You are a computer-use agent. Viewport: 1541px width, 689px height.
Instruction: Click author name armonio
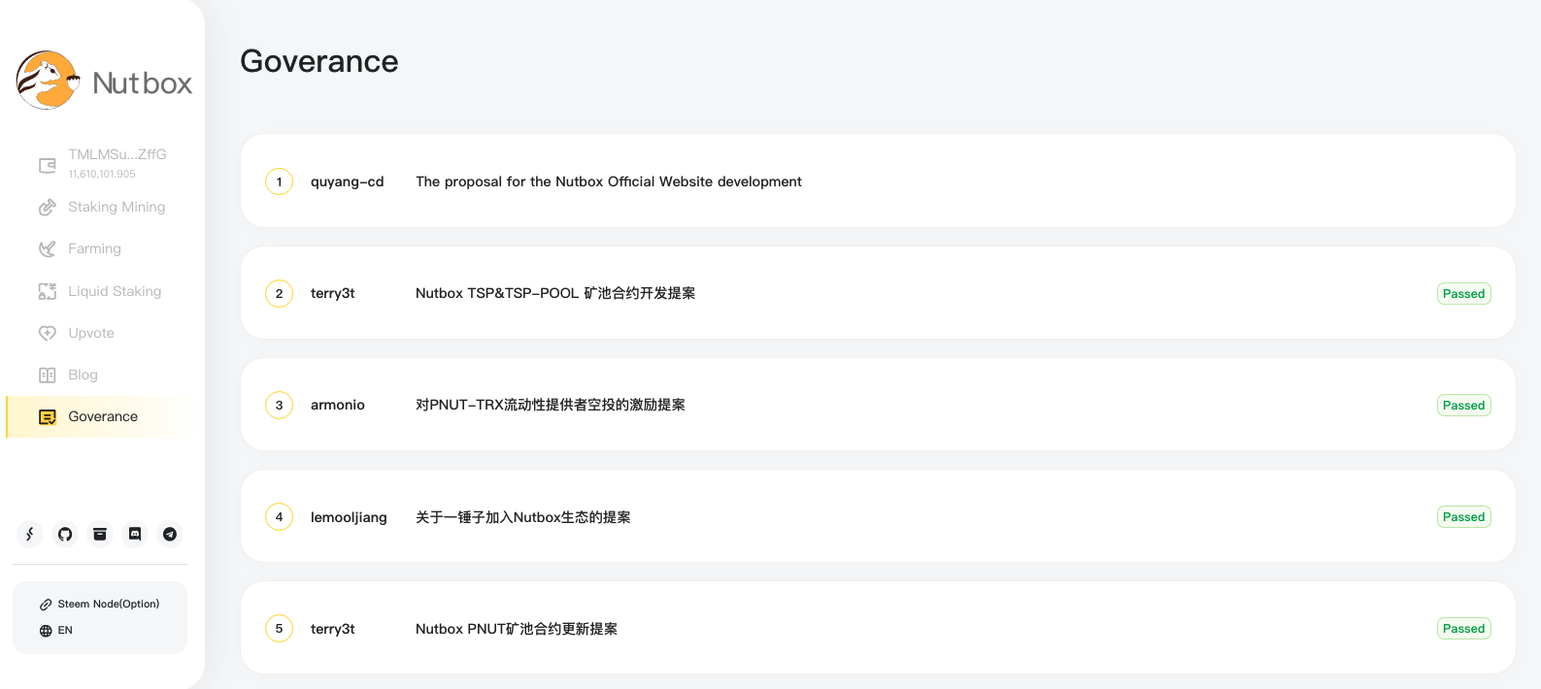tap(338, 405)
